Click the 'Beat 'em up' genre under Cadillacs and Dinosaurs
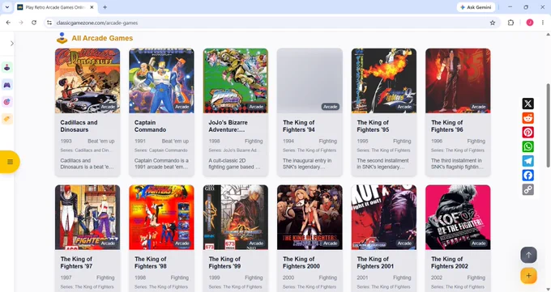The width and height of the screenshot is (551, 292). click(x=100, y=141)
